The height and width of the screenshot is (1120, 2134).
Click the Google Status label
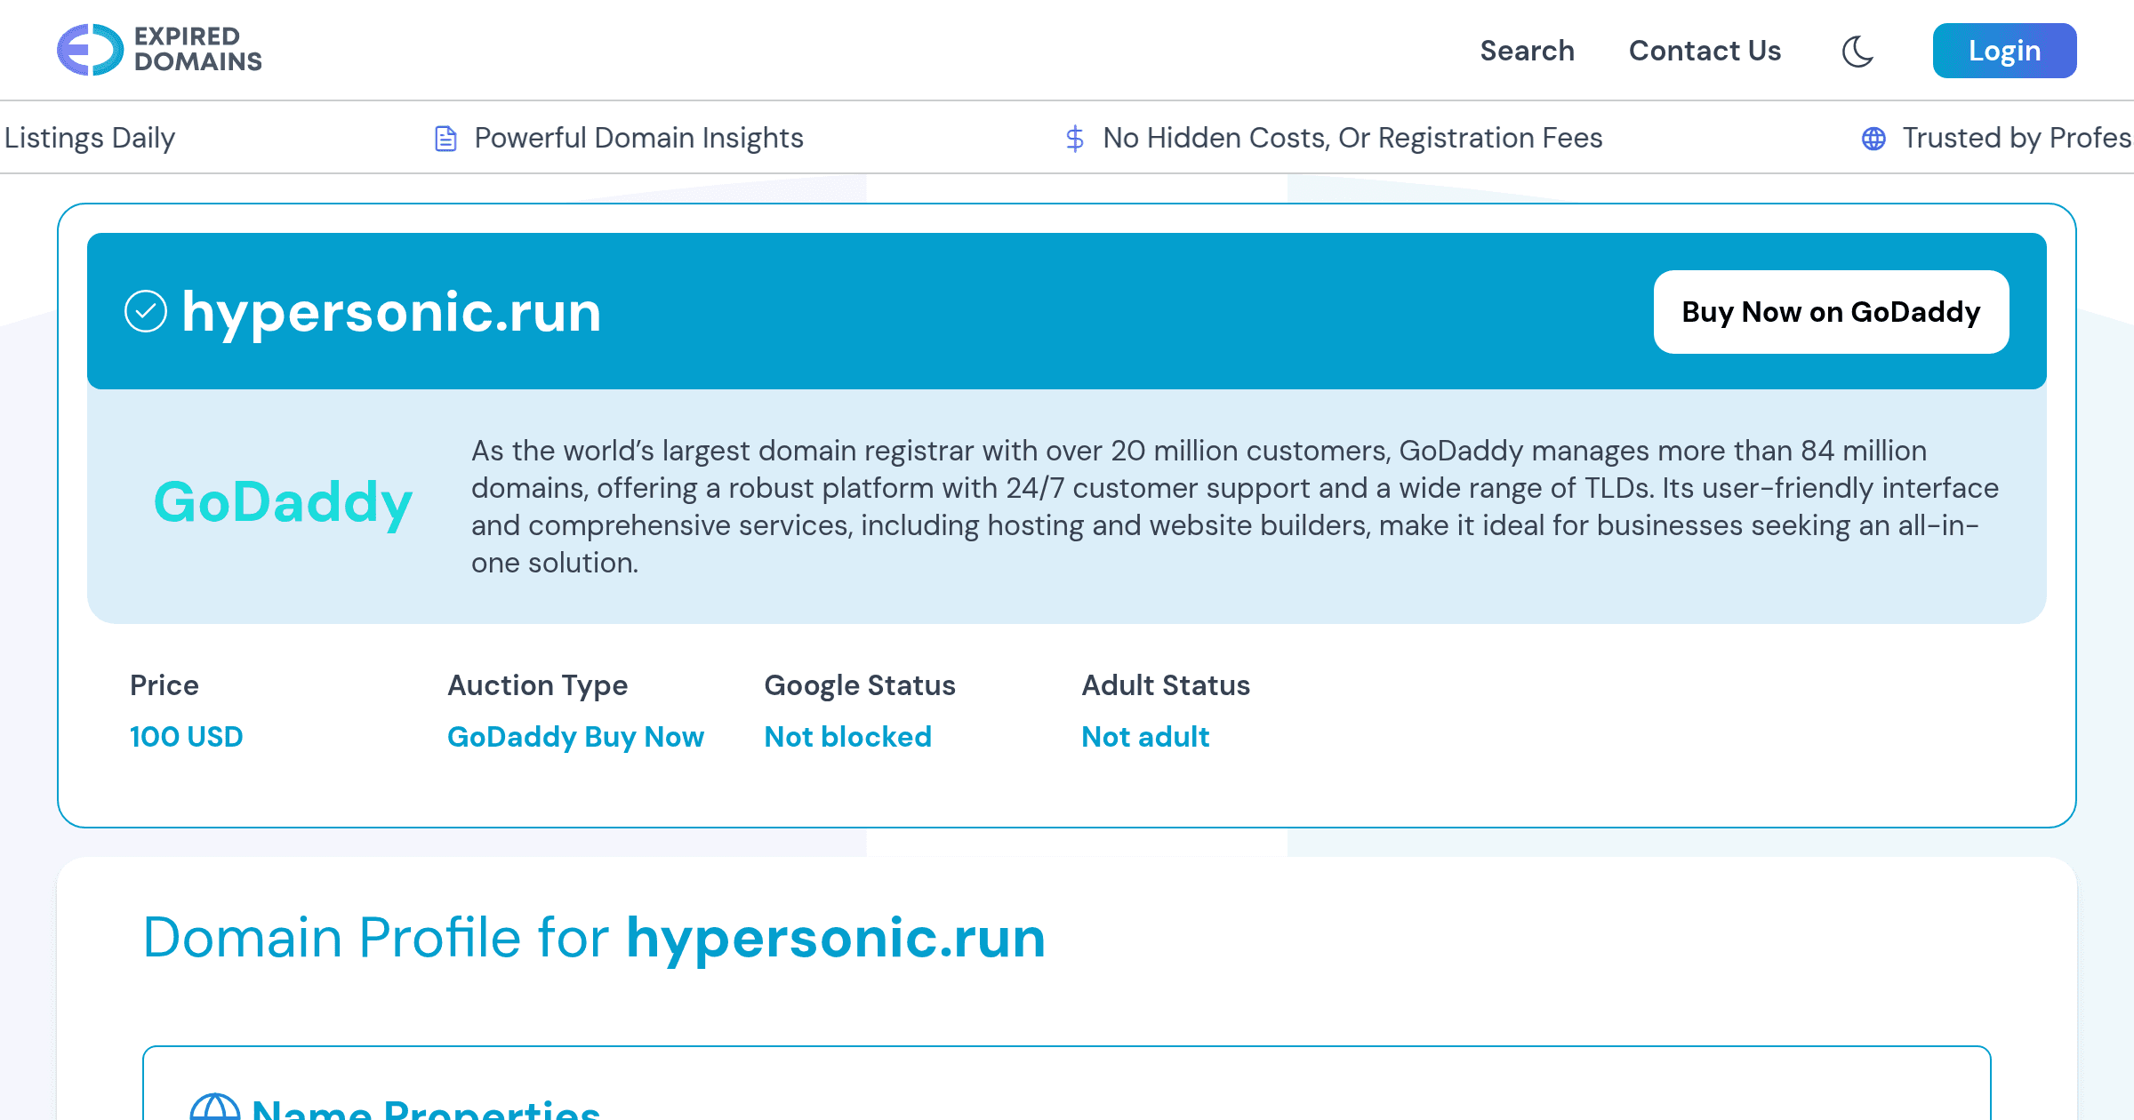(x=860, y=685)
